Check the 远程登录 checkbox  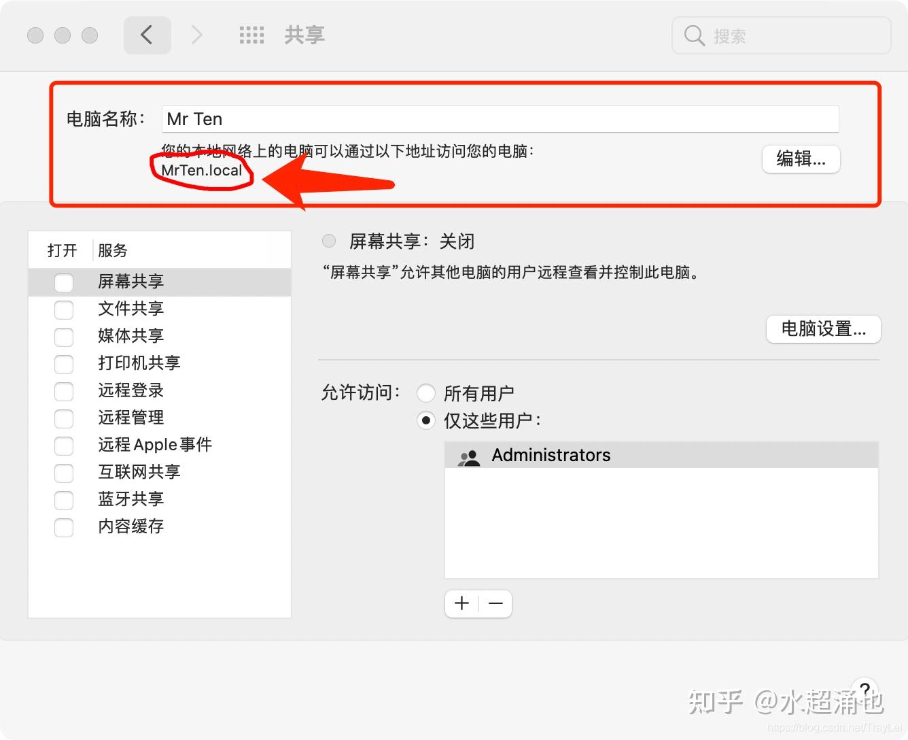point(64,391)
